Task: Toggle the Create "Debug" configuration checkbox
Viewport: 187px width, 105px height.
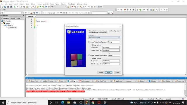Action: point(89,42)
